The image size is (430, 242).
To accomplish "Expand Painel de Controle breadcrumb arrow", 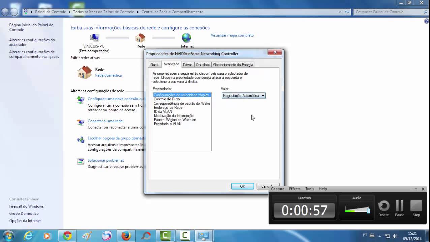I will point(70,12).
